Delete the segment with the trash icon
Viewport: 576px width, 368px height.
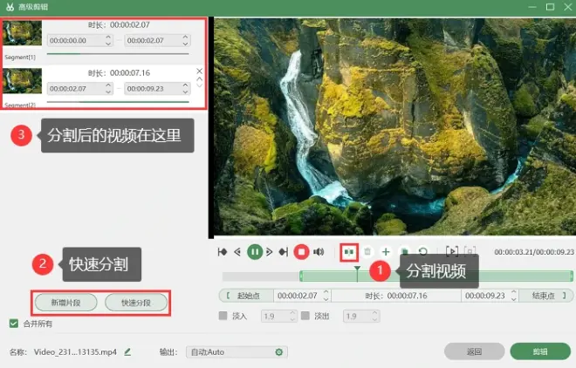[x=367, y=252]
